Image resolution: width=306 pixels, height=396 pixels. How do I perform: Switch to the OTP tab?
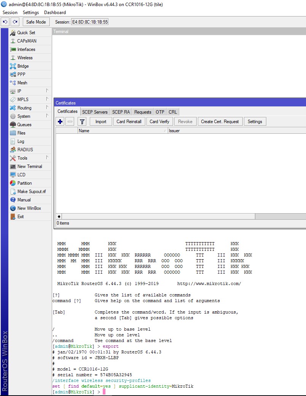pyautogui.click(x=160, y=112)
